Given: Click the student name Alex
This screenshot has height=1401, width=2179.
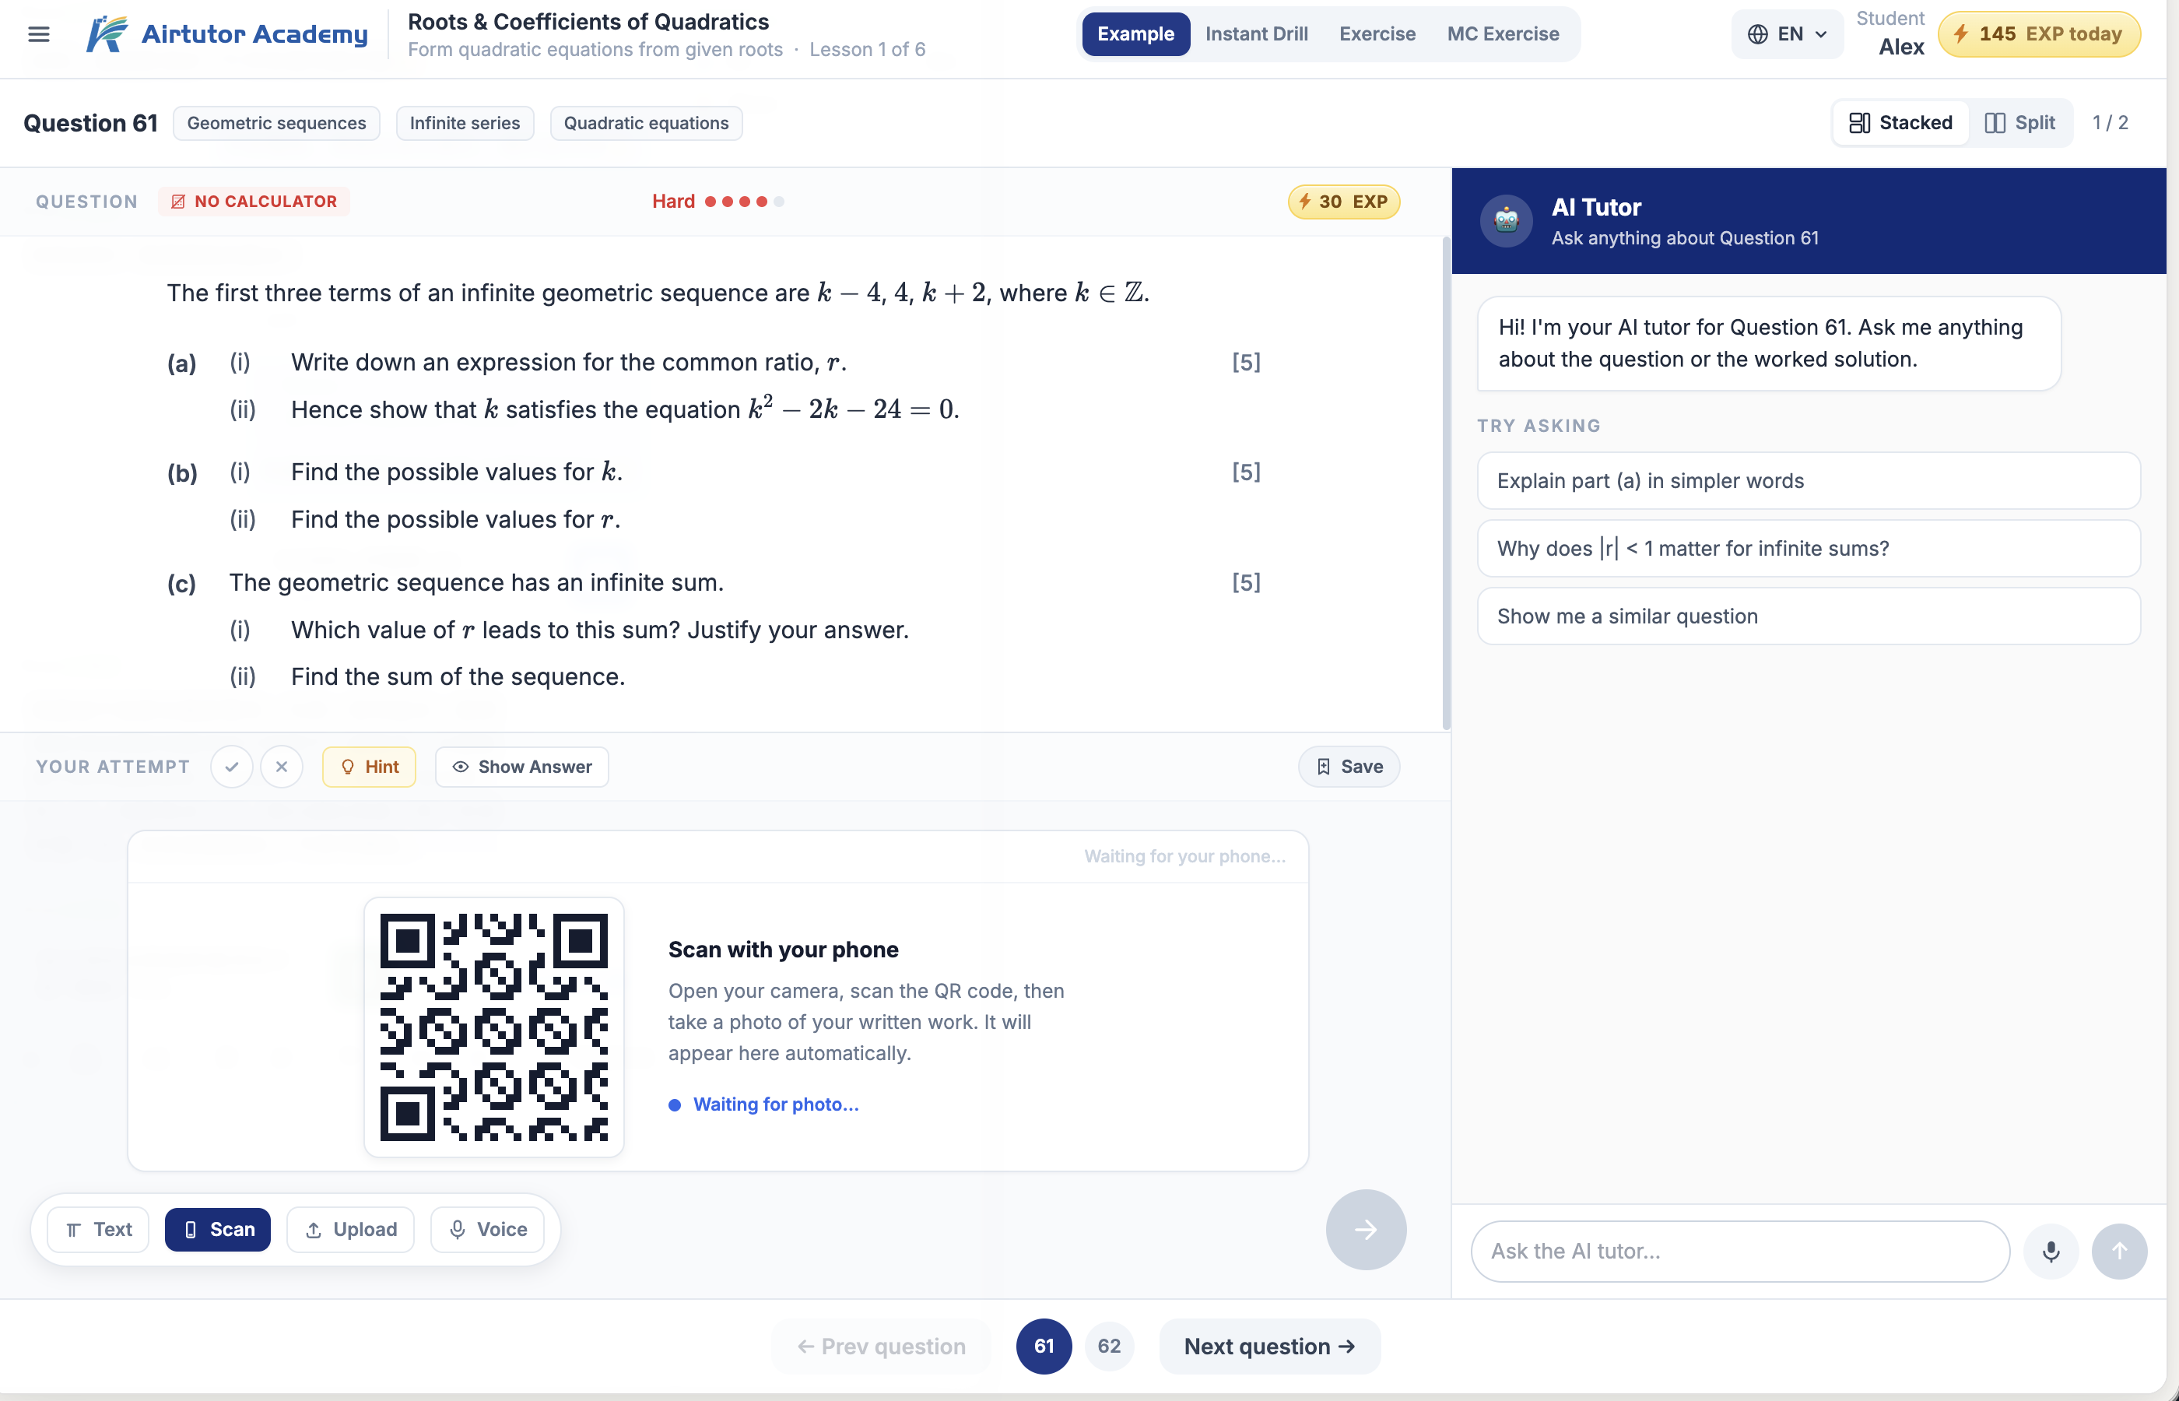Looking at the screenshot, I should click(x=1900, y=47).
